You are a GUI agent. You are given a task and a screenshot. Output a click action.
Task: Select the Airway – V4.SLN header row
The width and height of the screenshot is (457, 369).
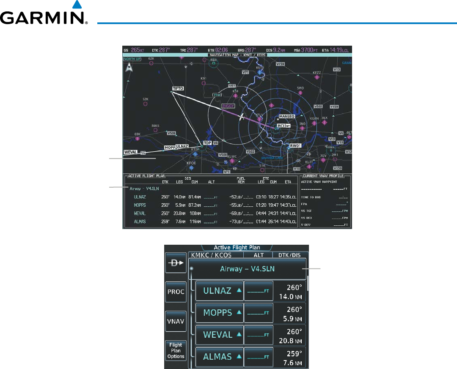click(x=248, y=269)
